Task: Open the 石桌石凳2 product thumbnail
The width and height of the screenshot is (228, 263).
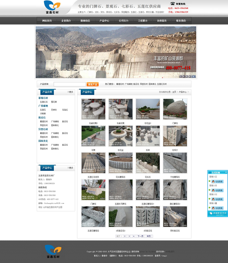Action: click(x=93, y=109)
